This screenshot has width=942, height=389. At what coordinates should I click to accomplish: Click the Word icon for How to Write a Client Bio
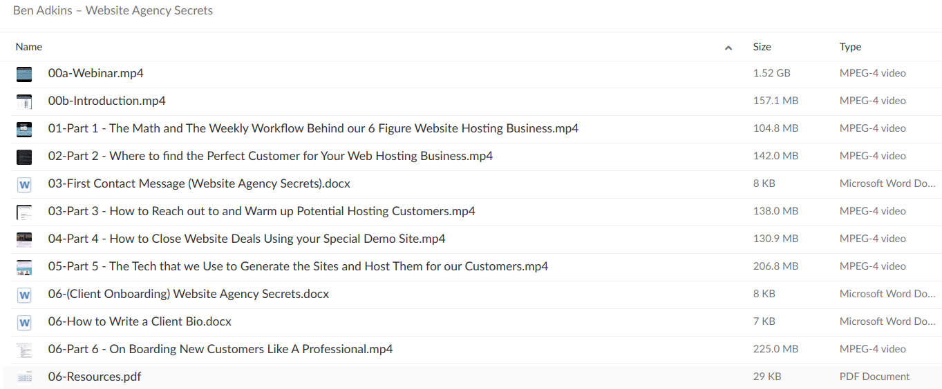tap(24, 322)
